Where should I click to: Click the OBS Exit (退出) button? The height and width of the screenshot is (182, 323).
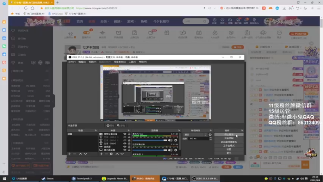[x=229, y=153]
